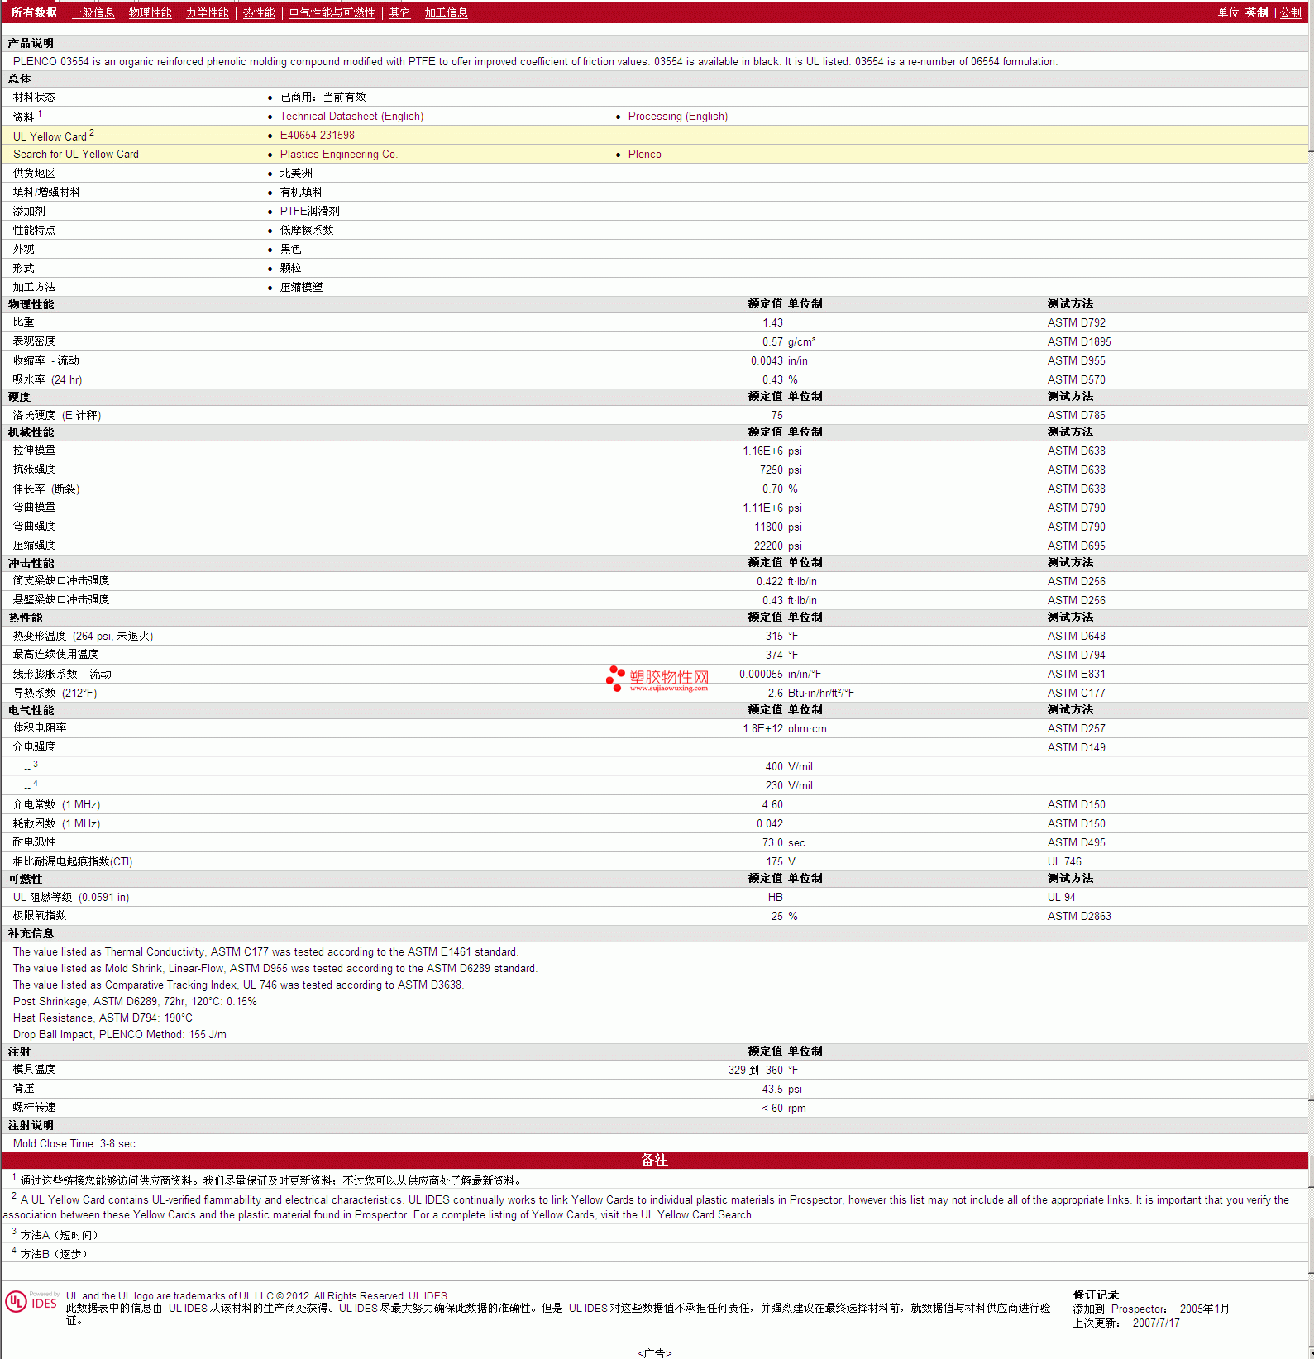Click the 上次更新 date 2007/7/17
This screenshot has height=1359, width=1314.
pyautogui.click(x=1156, y=1323)
